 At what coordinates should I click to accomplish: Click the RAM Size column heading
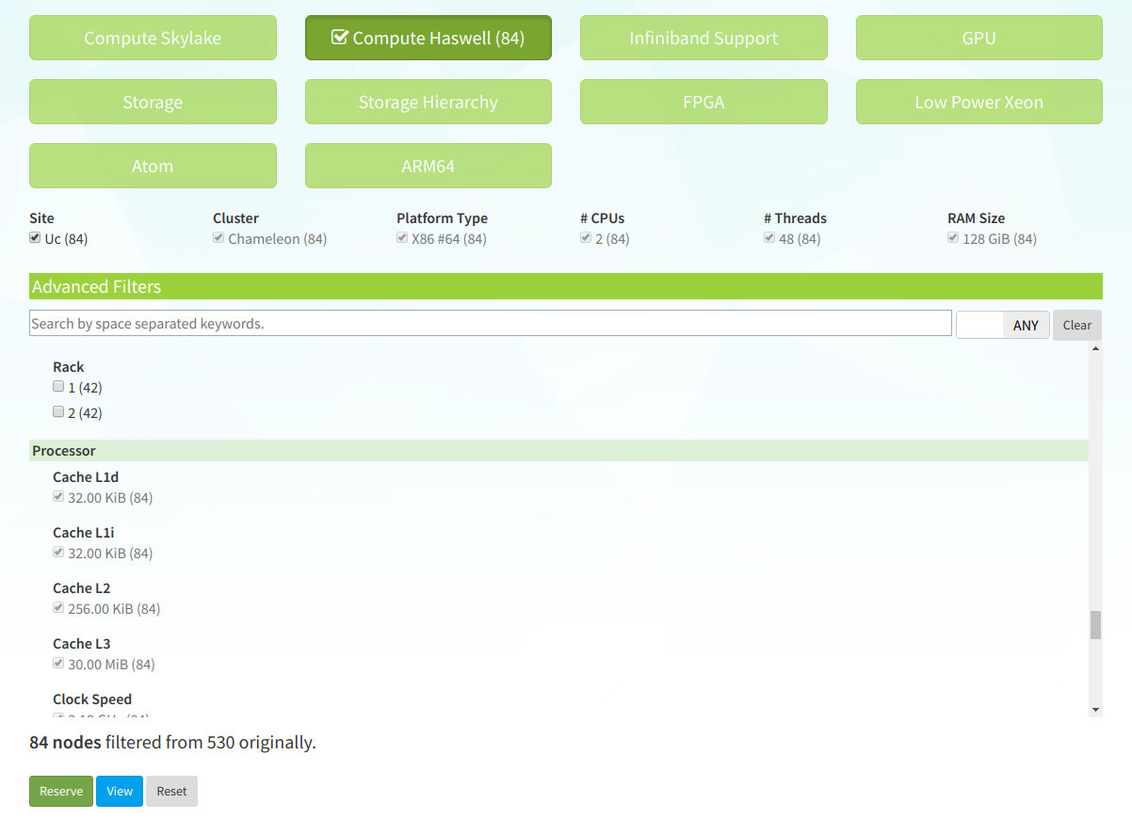click(x=977, y=217)
